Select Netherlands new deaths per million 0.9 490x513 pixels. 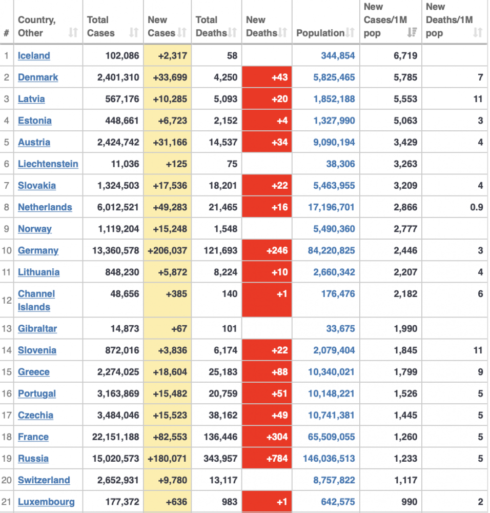coord(477,207)
